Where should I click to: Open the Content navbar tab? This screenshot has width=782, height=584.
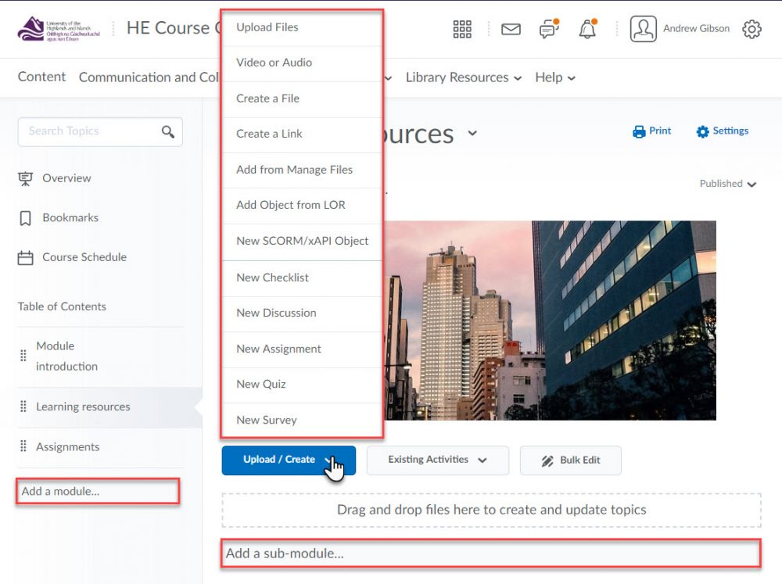[41, 77]
